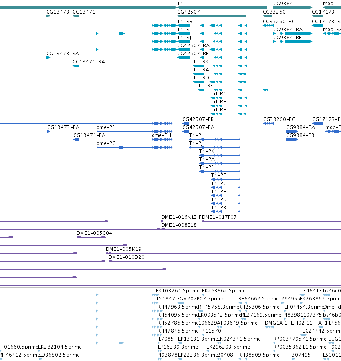
Task: Select BAC clone DME1-017F07
Action: pyautogui.click(x=219, y=217)
